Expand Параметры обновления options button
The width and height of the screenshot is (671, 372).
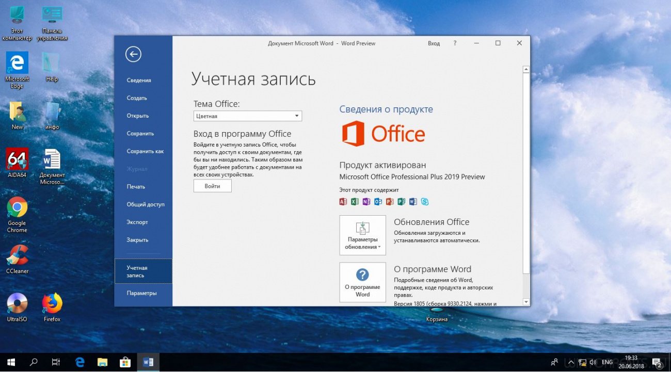363,235
